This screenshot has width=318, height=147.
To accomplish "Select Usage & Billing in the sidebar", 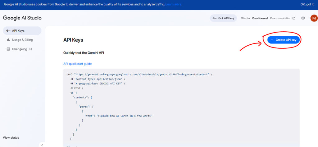I will [x=22, y=40].
